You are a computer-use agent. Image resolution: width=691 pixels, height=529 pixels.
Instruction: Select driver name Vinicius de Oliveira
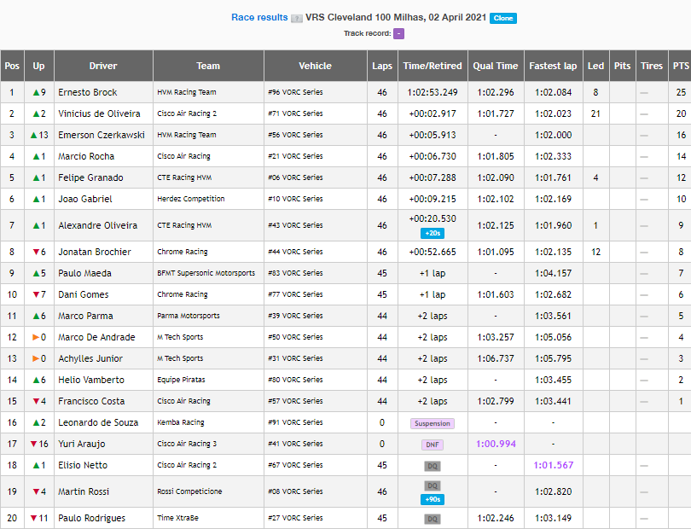[99, 113]
